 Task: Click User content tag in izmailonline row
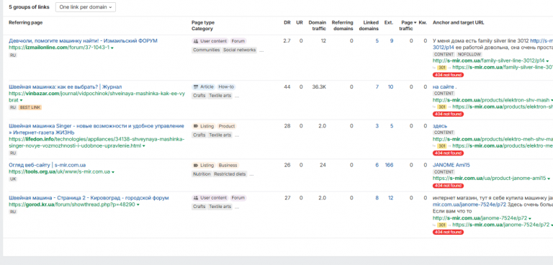[x=210, y=41]
